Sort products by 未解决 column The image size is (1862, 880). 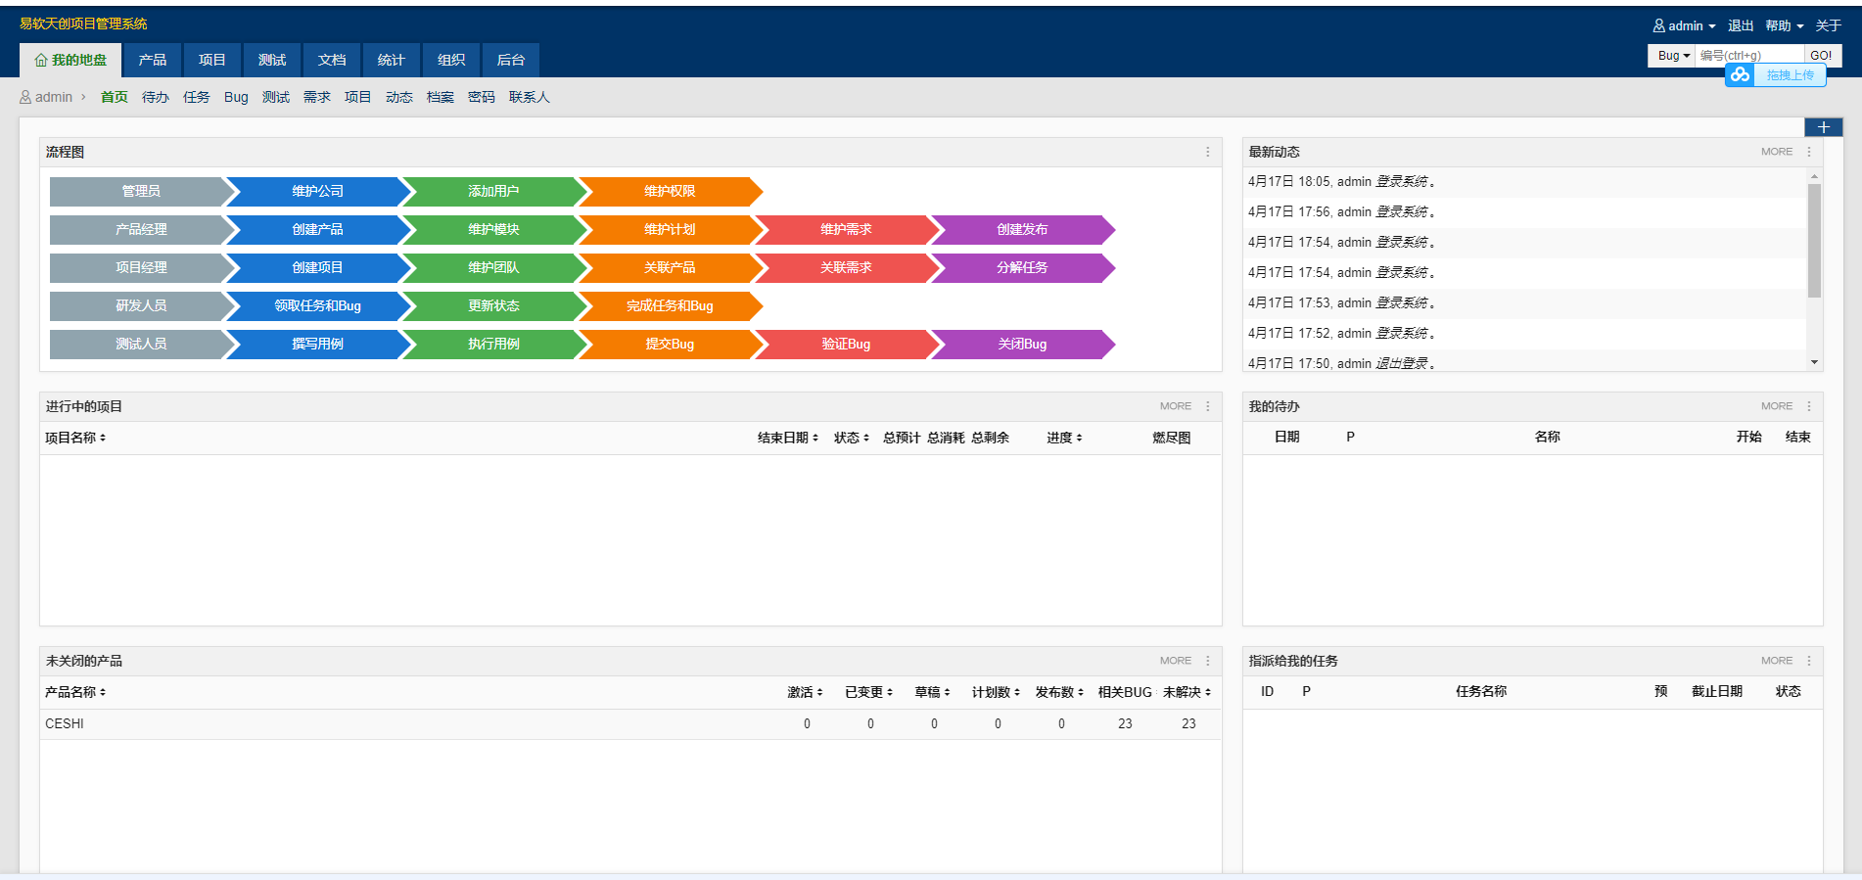tap(1187, 692)
